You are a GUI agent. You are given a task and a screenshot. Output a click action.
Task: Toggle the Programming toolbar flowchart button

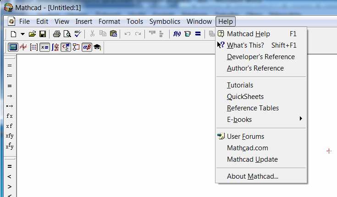[x=76, y=47]
